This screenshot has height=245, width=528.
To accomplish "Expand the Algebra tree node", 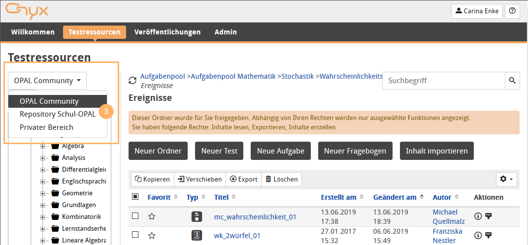I will coord(42,147).
